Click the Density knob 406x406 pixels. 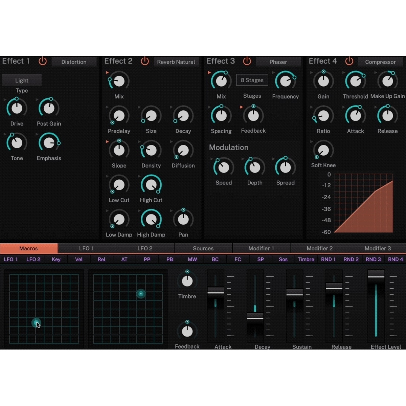(x=151, y=150)
